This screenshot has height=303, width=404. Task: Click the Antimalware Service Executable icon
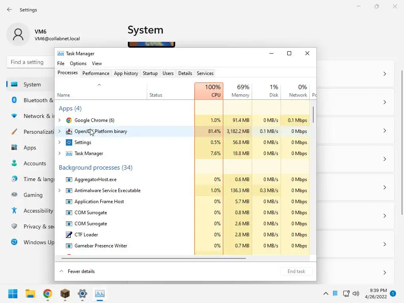point(69,191)
